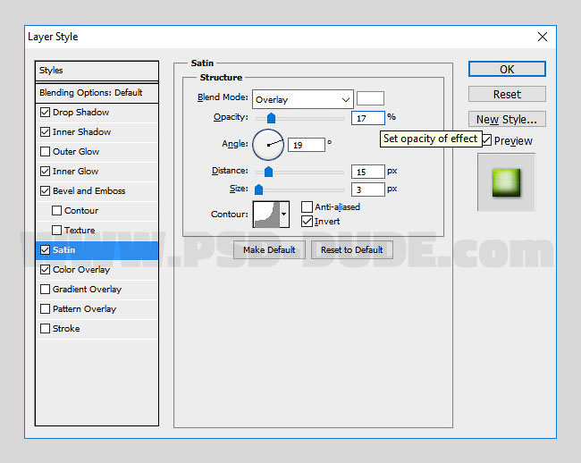Enable the Gradient Overlay checkbox
The image size is (581, 463).
45,290
